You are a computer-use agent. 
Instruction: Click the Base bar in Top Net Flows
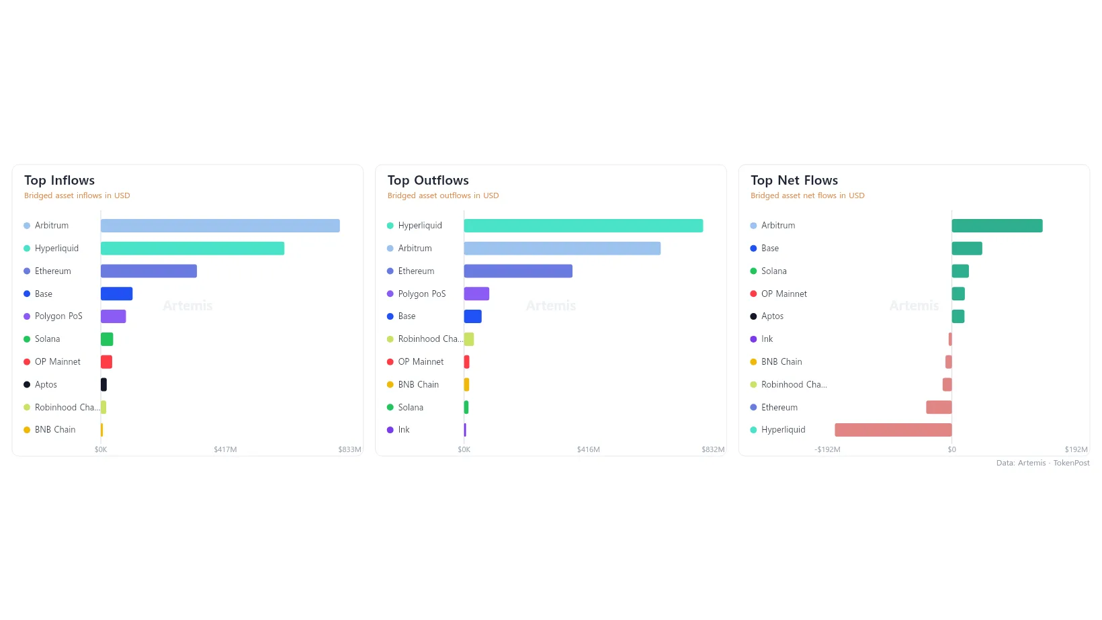[967, 249]
